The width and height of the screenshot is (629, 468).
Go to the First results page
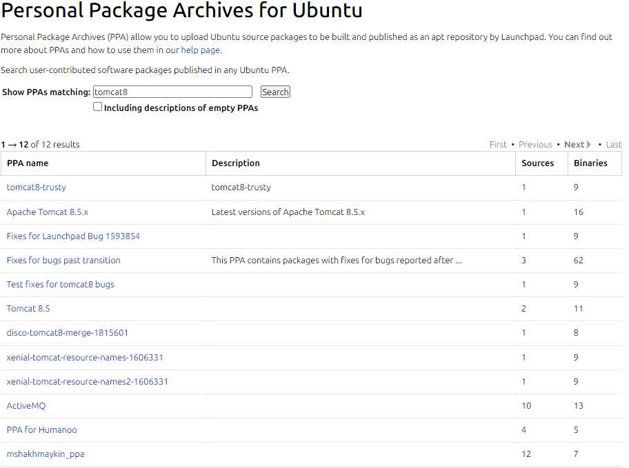(498, 145)
